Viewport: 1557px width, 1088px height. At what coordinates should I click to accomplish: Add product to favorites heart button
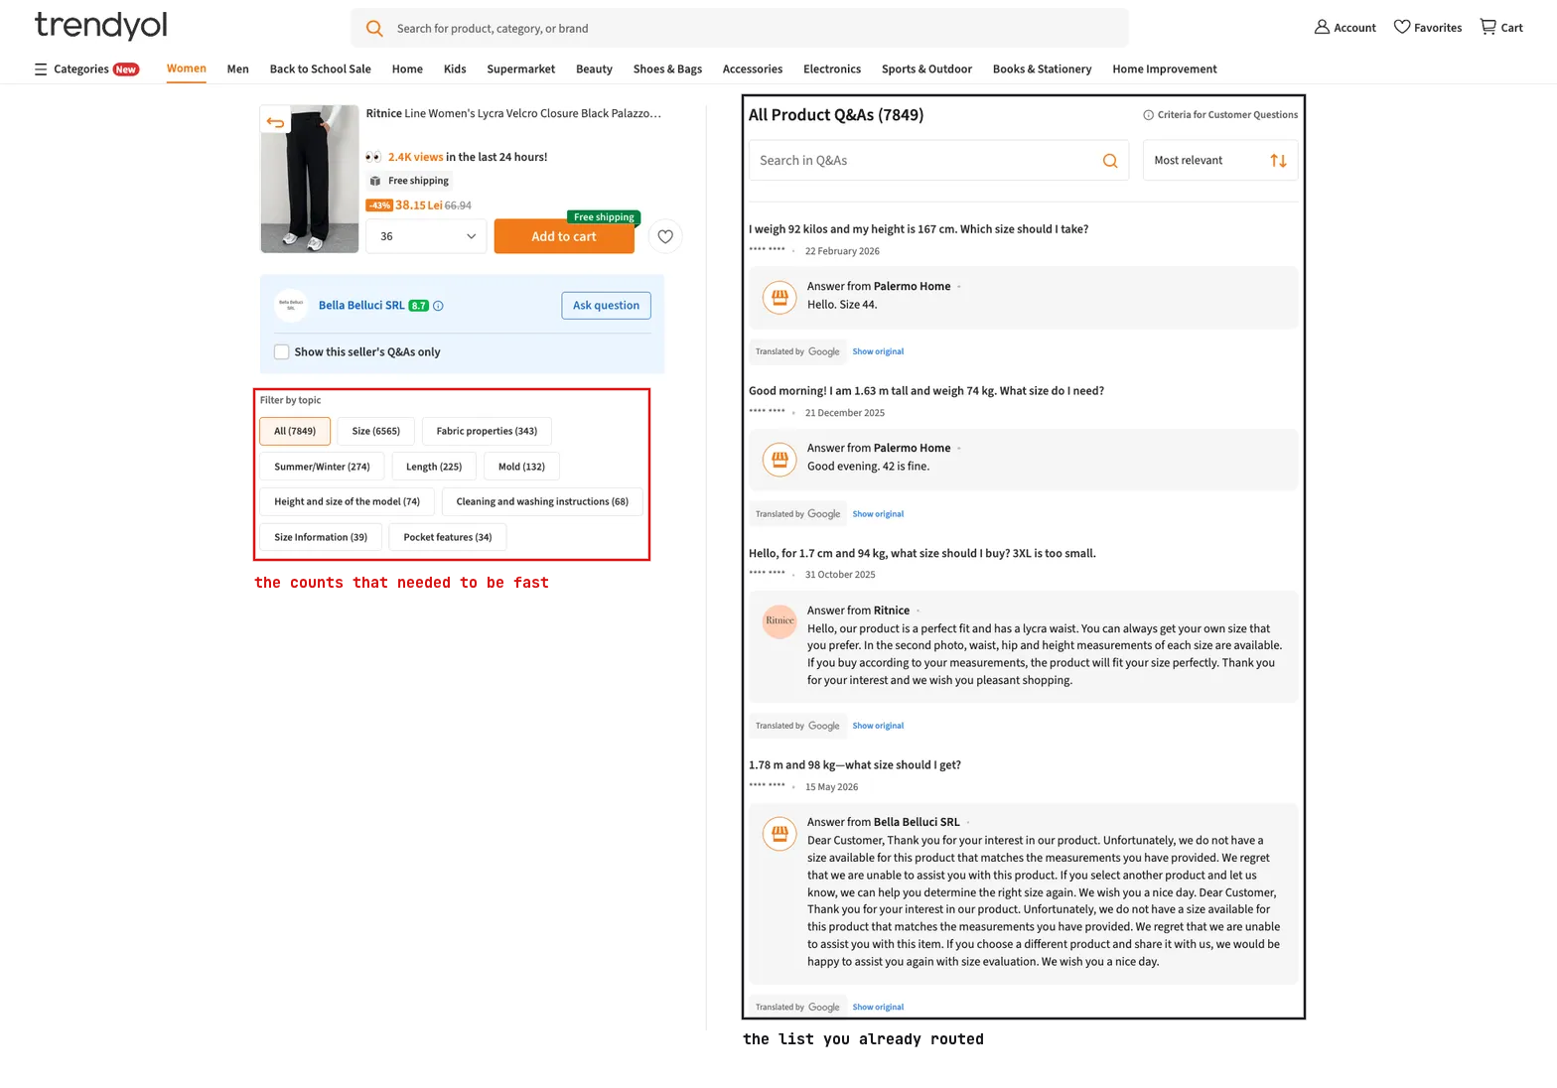click(x=665, y=236)
